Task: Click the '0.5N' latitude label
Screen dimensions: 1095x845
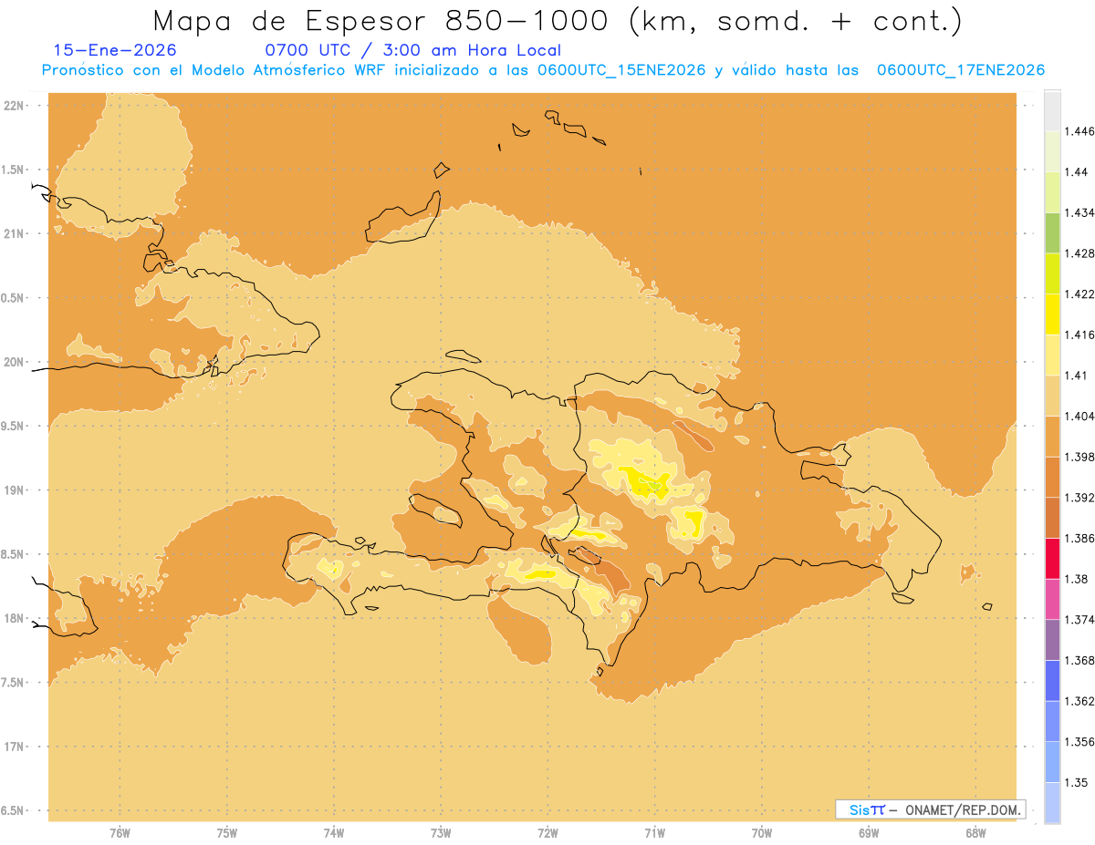Action: pos(13,298)
